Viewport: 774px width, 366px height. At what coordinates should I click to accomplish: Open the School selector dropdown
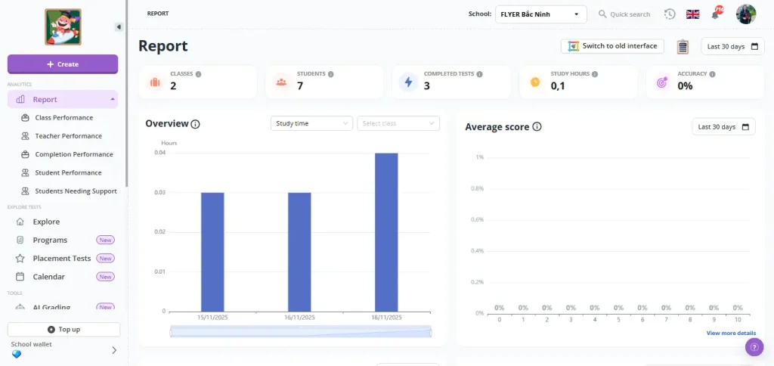click(541, 14)
